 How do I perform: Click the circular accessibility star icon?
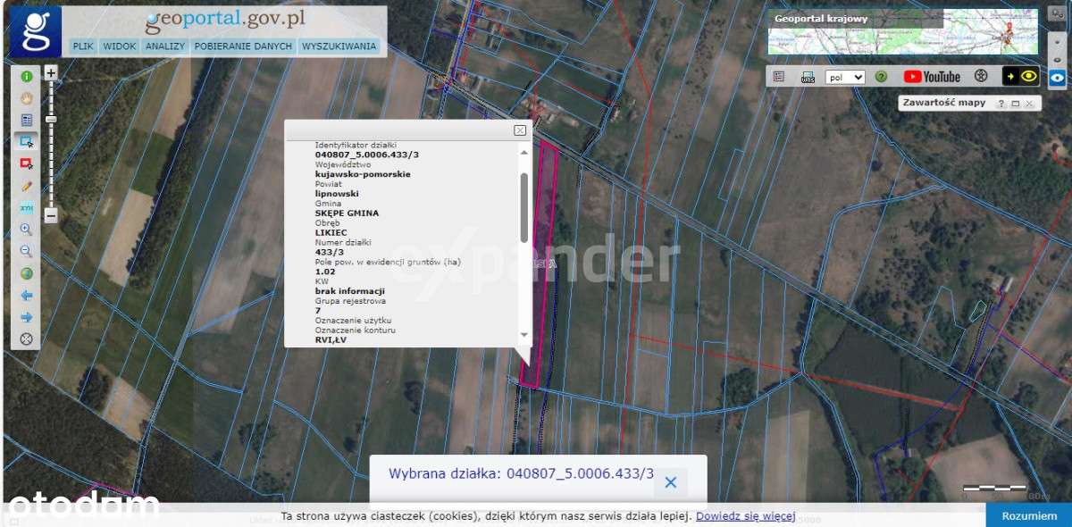pos(980,77)
